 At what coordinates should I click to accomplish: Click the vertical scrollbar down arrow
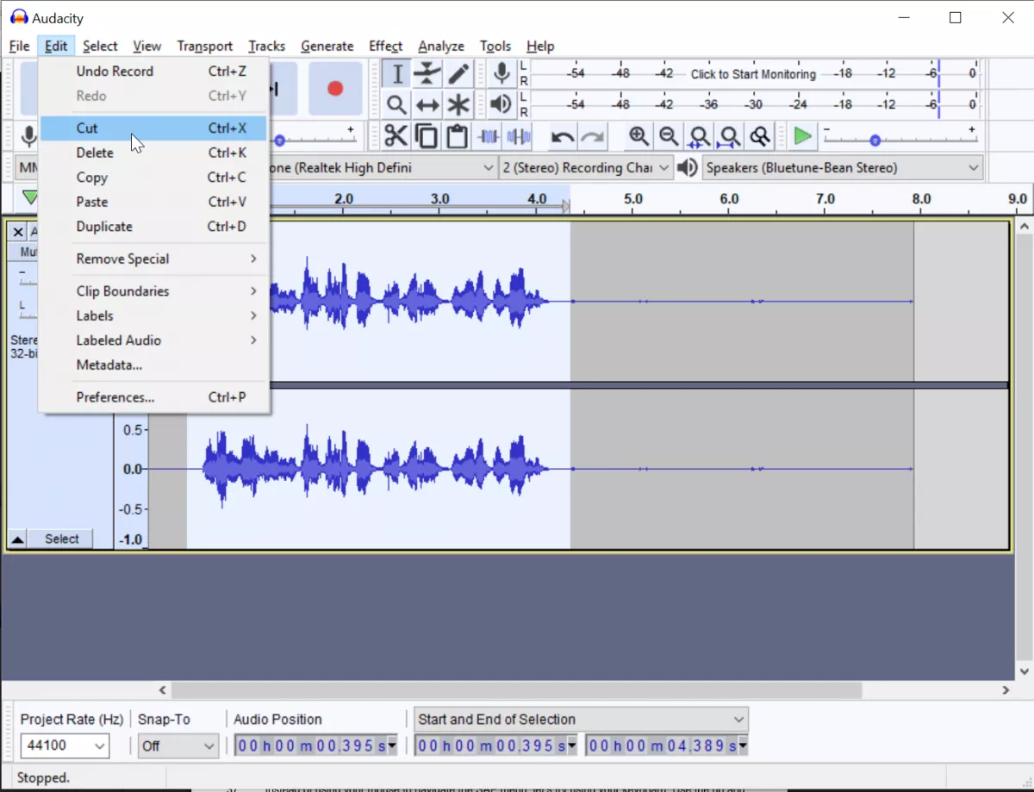1025,671
